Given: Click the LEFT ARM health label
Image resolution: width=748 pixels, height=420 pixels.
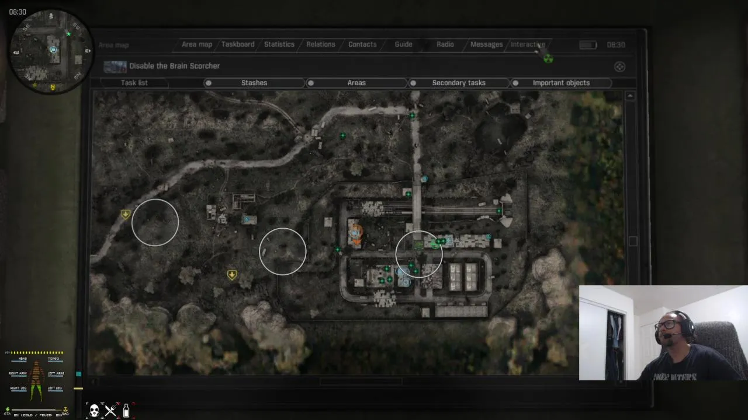Looking at the screenshot, I should coord(56,373).
